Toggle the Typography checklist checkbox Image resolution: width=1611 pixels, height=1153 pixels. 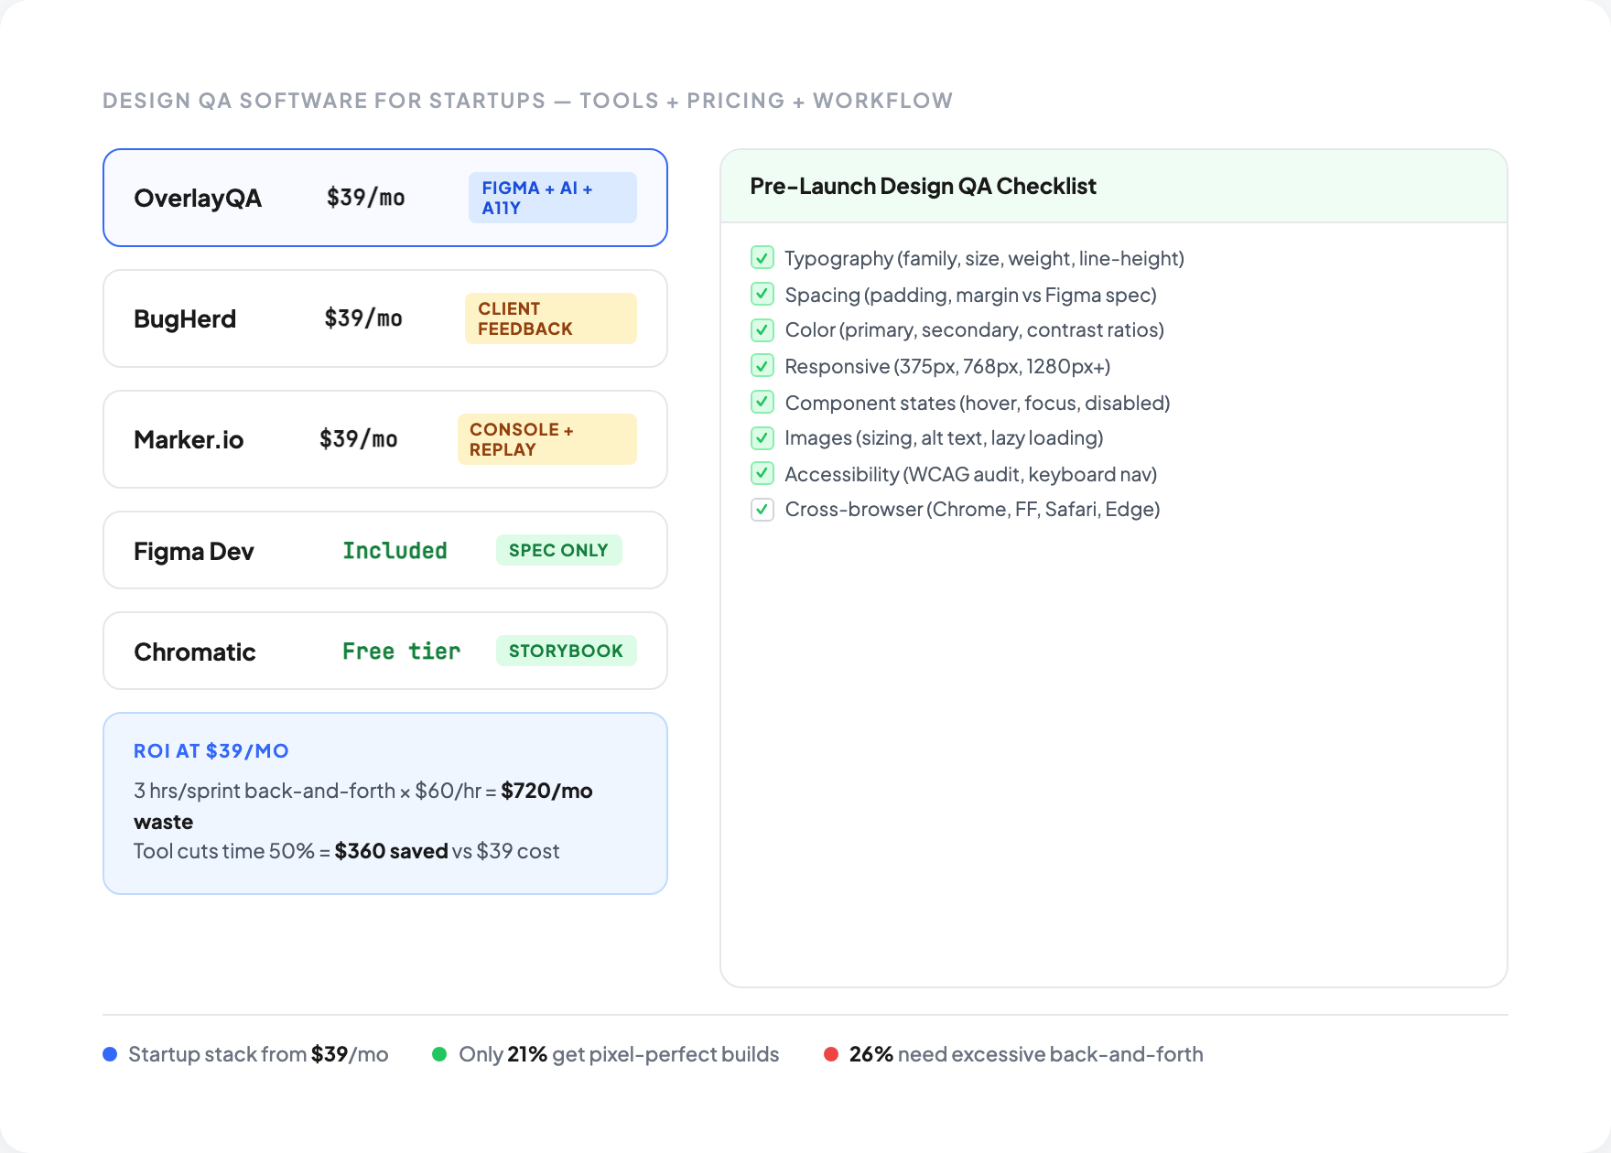click(x=762, y=258)
